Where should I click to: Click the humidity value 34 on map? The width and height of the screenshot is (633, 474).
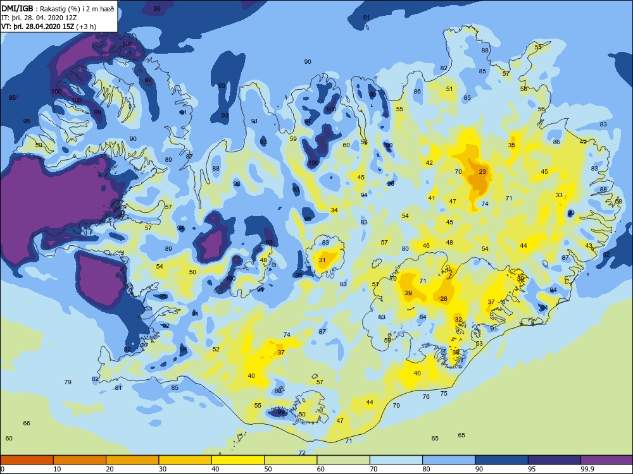[334, 210]
